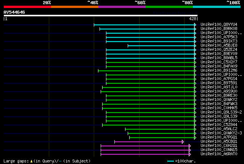244x164 pixels.
Task: Select the UniRef100_B9I2M6 label
Action: tap(219, 70)
